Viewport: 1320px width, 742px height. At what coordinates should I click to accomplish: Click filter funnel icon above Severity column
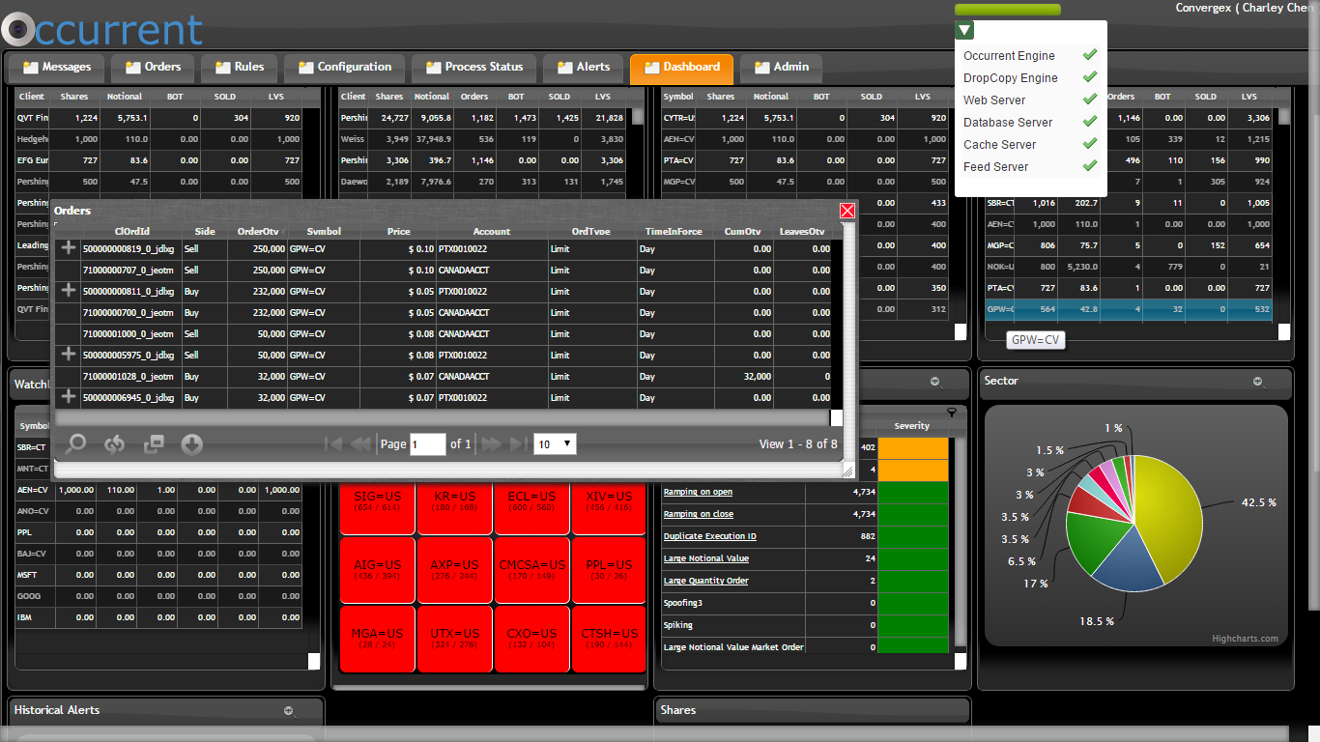point(952,413)
